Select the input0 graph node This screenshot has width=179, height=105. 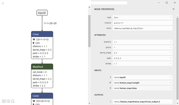pyautogui.click(x=42, y=13)
